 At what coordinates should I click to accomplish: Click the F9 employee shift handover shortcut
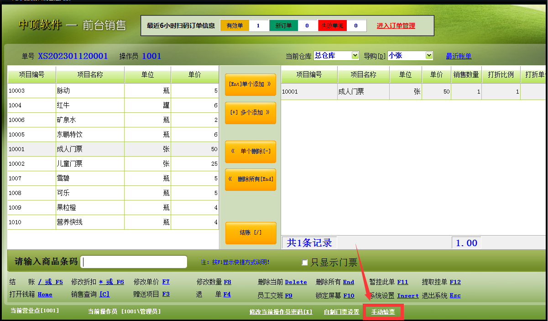(288, 296)
